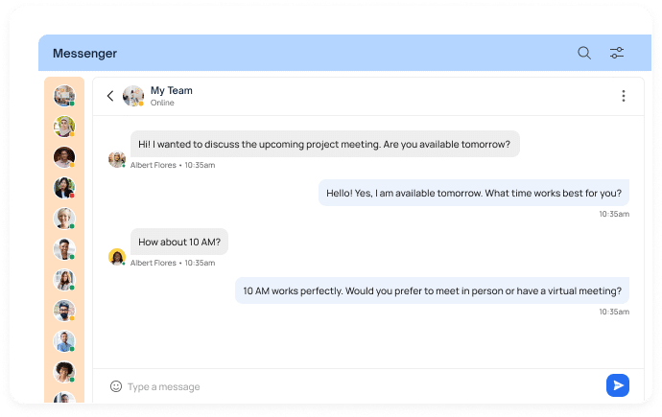Open the emoji picker smiley icon
Screen dimensions: 662x417
(x=116, y=386)
